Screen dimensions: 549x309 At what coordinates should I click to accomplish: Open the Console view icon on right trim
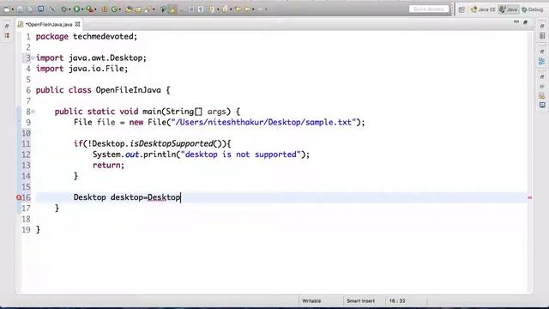point(542,105)
